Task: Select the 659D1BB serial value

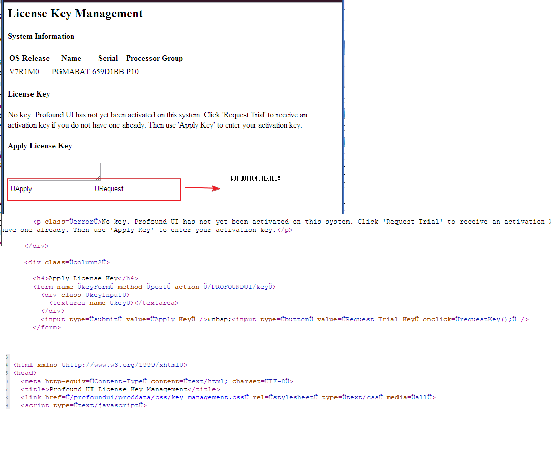Action: (x=108, y=72)
